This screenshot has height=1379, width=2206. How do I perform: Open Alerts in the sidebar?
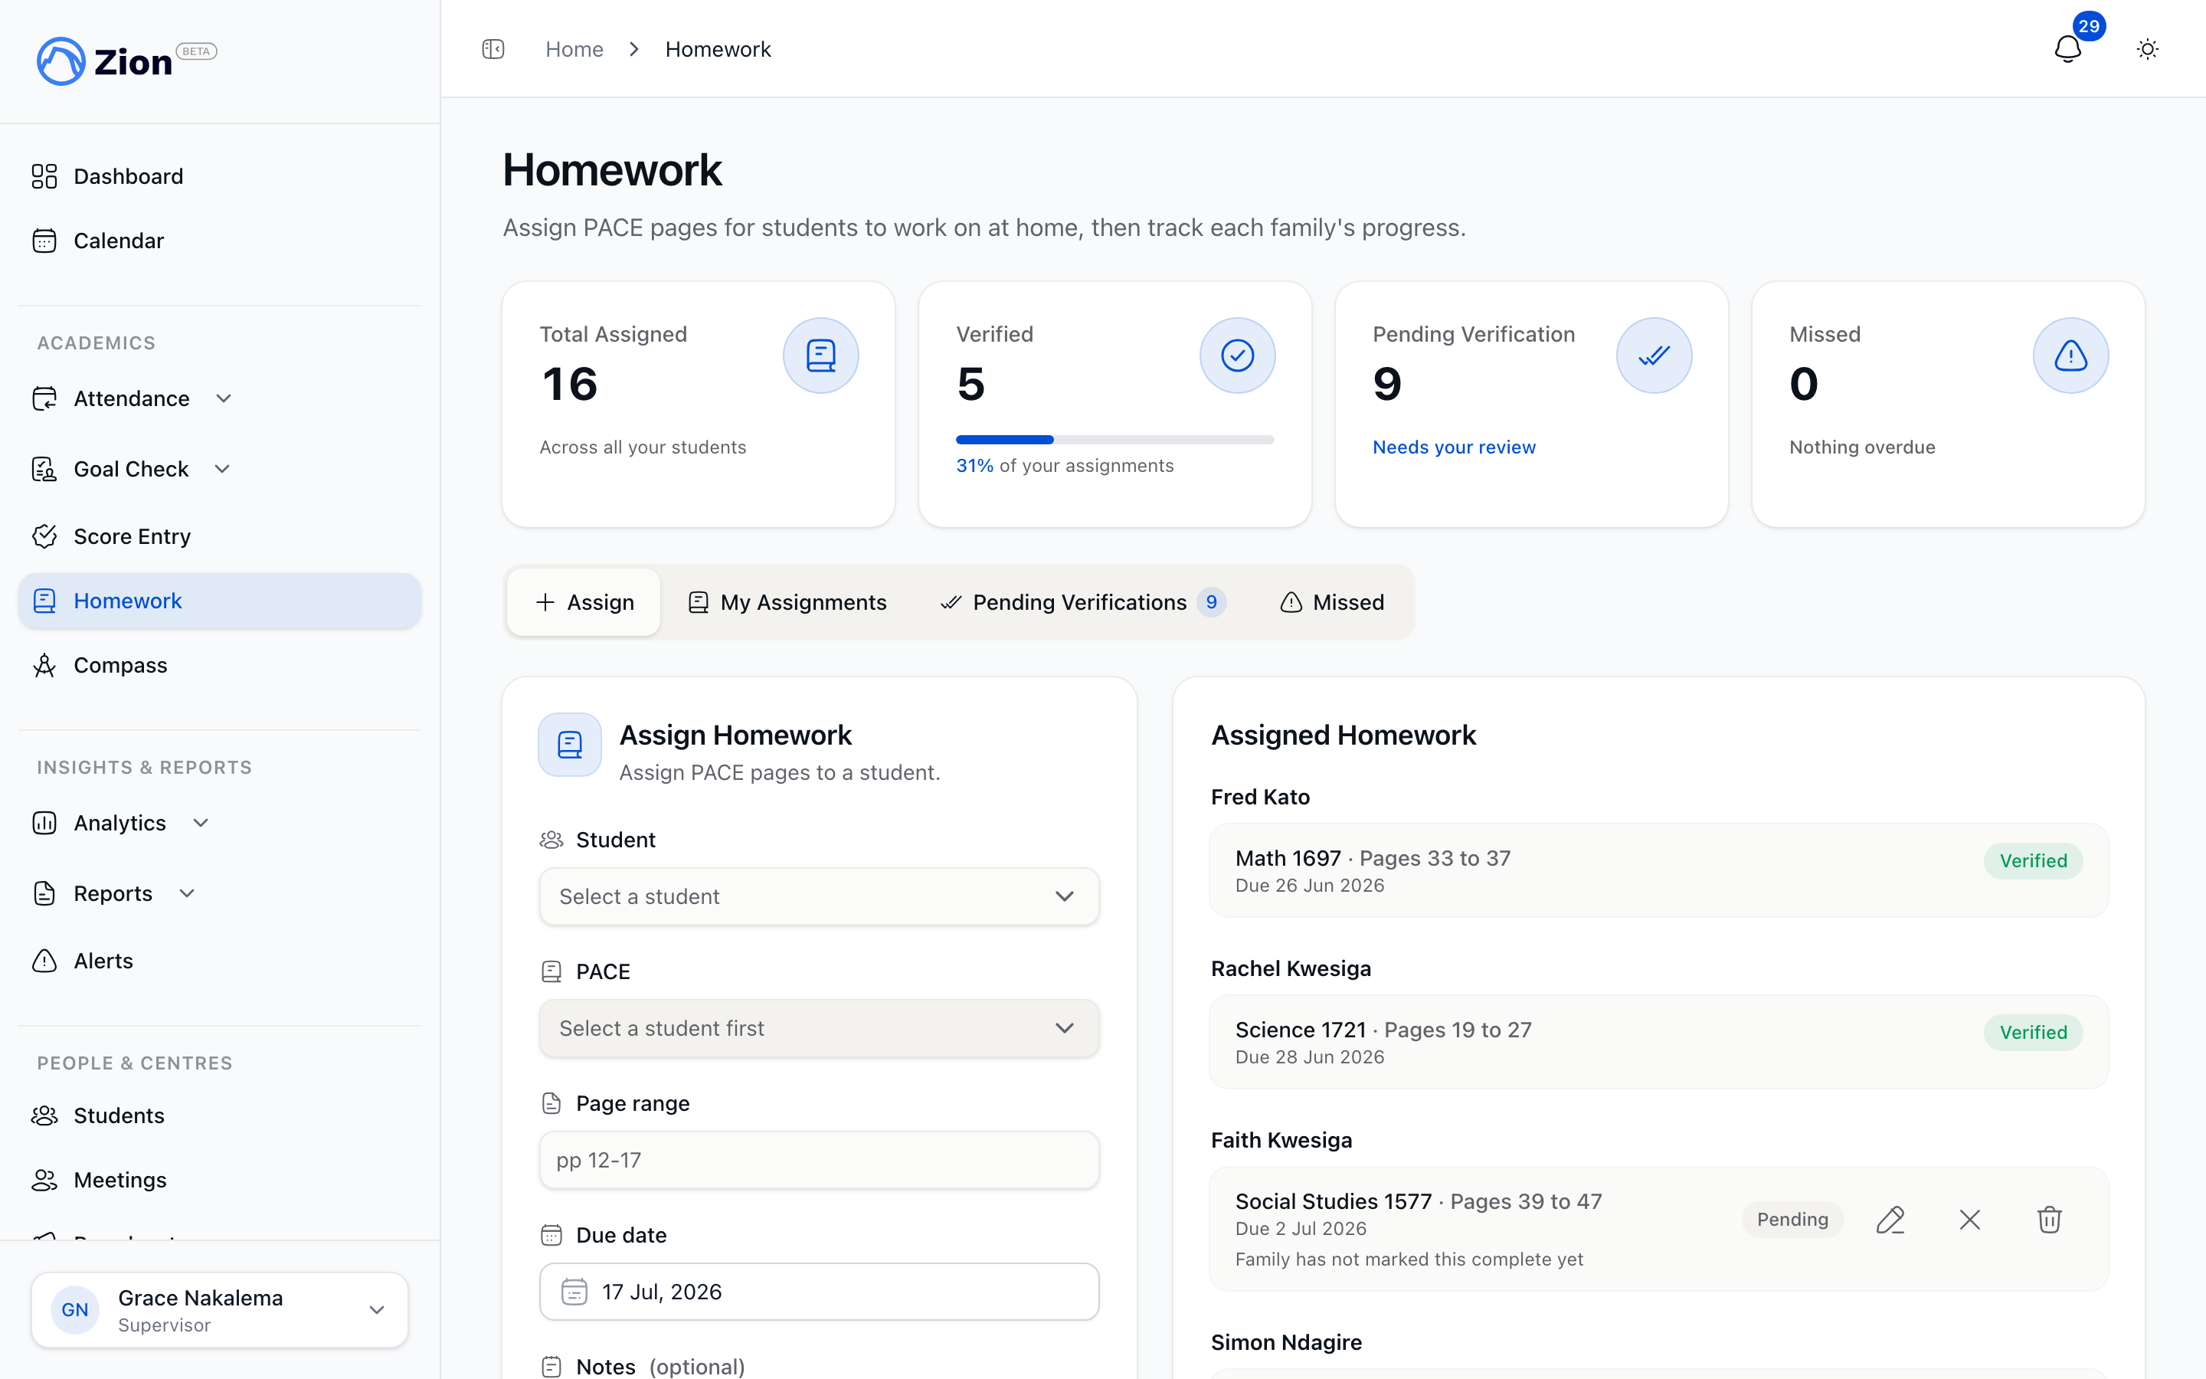220,961
